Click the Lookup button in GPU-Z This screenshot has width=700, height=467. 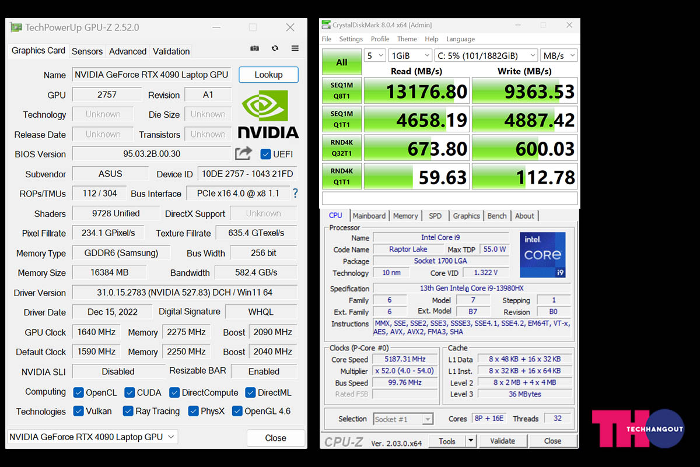[x=268, y=75]
